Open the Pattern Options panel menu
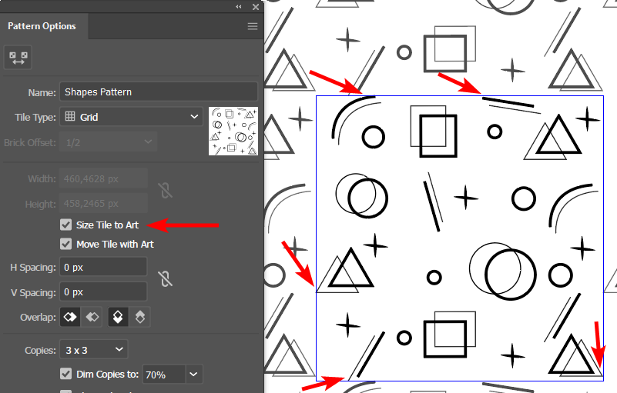This screenshot has width=617, height=393. [252, 26]
